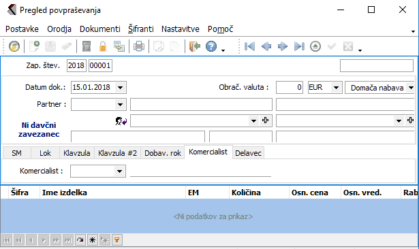Open help with the question mark icon
Screen dimensions: 419x249
pyautogui.click(x=211, y=46)
